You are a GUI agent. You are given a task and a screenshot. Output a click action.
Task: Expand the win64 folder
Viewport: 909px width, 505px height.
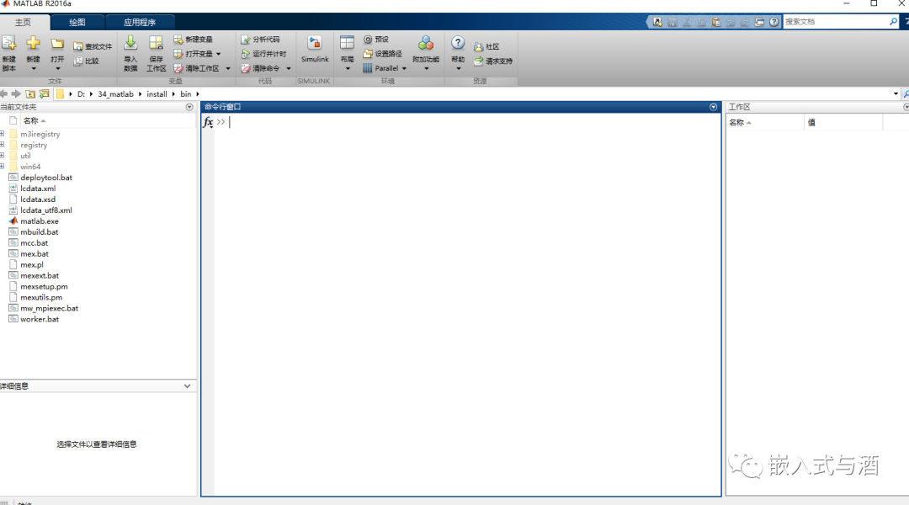(3, 167)
